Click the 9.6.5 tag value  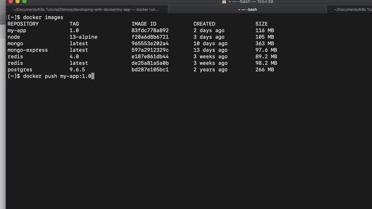click(x=77, y=70)
